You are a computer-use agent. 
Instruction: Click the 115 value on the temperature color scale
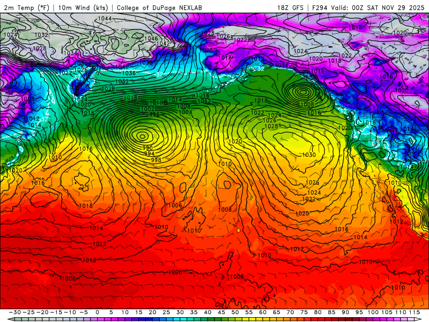[415, 312]
